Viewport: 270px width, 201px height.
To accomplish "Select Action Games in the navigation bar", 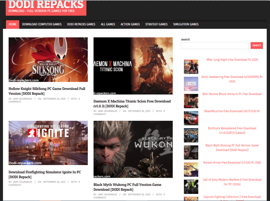I will [130, 24].
